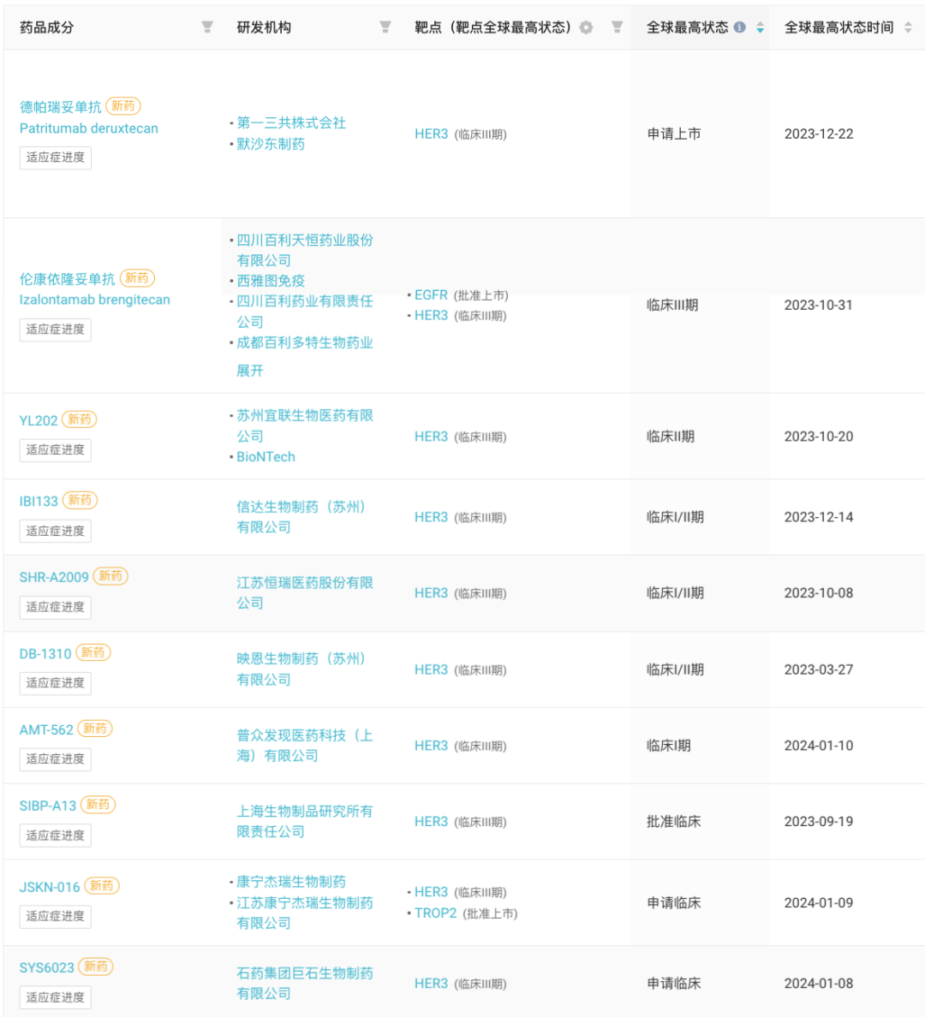Click the 适应症进度 button for SHR-A2009
The image size is (925, 1017).
pyautogui.click(x=55, y=607)
